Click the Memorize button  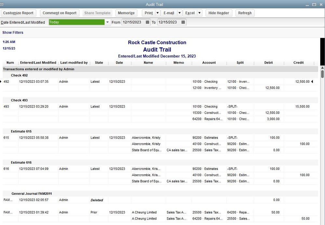click(x=126, y=13)
